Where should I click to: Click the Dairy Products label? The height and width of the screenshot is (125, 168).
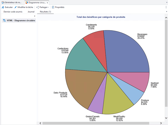point(60,93)
